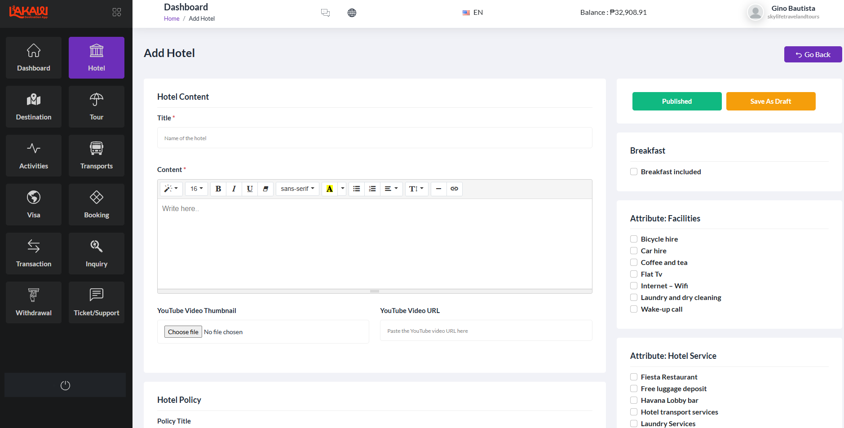Click the user avatar icon
844x428 pixels.
(755, 12)
